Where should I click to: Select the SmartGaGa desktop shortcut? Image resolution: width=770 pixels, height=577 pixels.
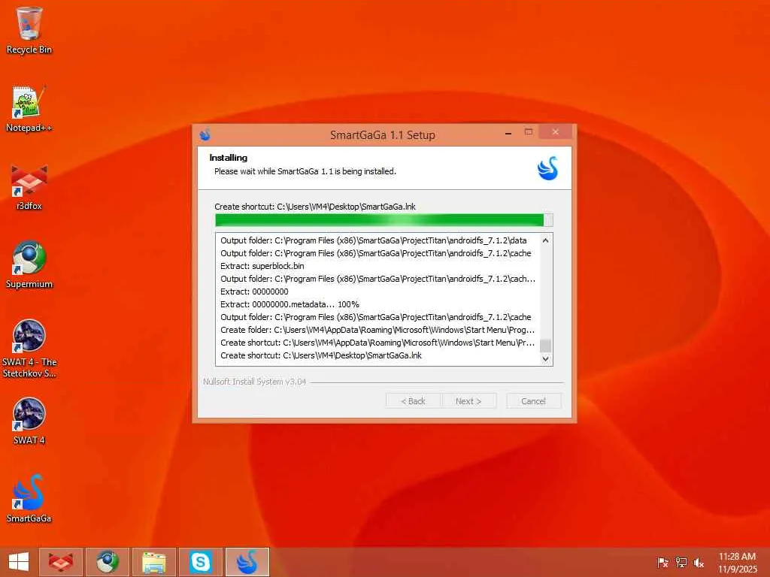tap(29, 499)
